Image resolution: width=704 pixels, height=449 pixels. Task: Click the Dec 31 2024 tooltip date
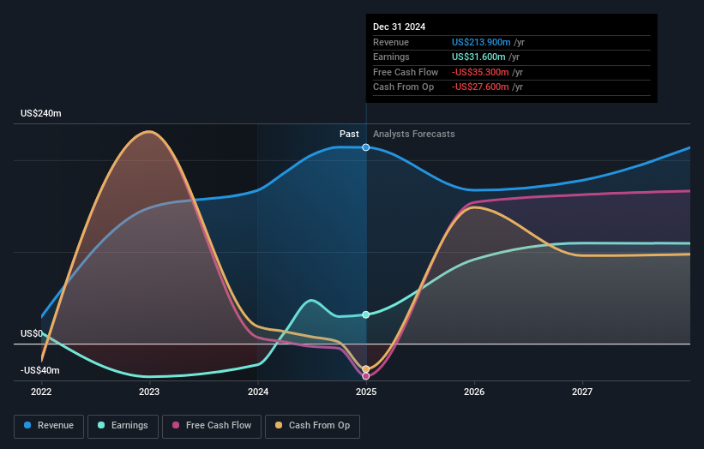point(399,27)
